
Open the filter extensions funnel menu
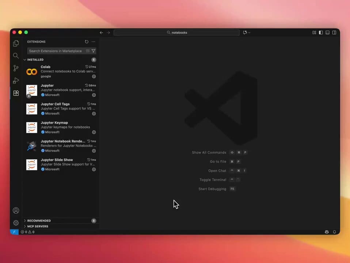point(94,51)
